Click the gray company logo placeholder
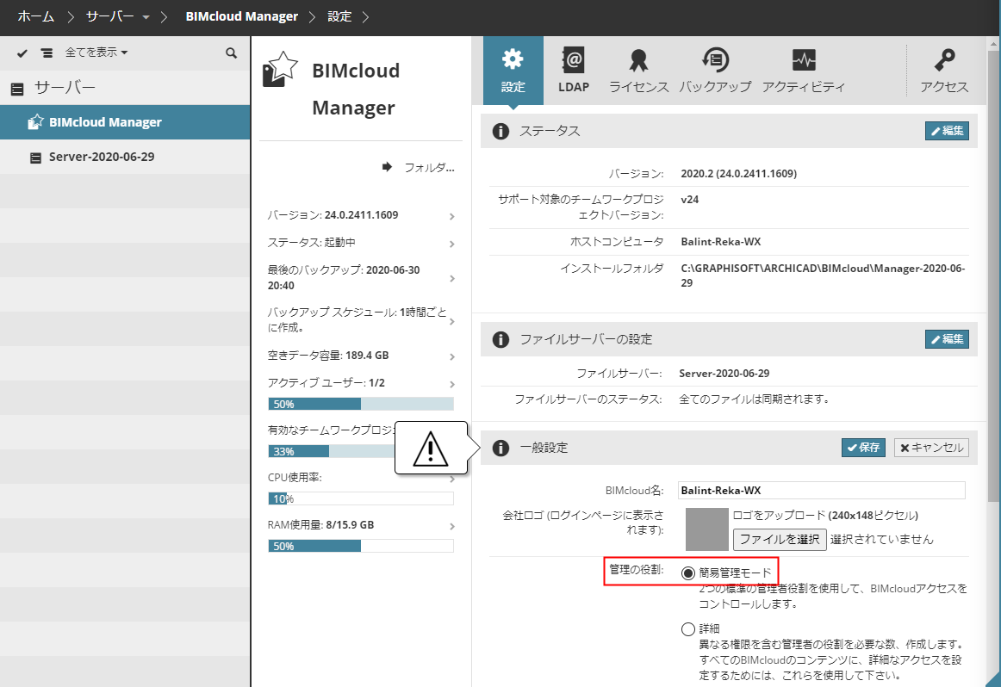This screenshot has width=1001, height=687. point(706,529)
